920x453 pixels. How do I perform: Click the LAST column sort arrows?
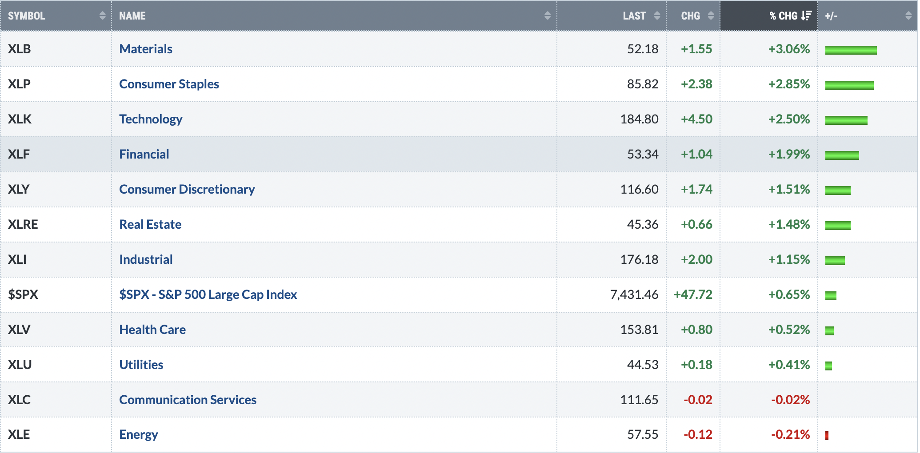pyautogui.click(x=657, y=16)
